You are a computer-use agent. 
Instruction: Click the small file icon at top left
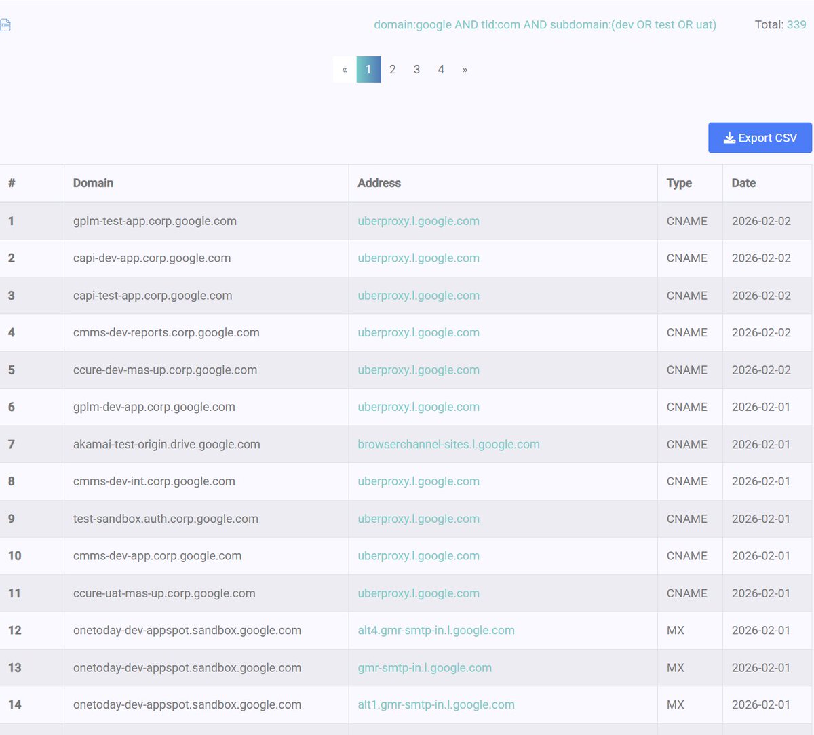pos(5,25)
